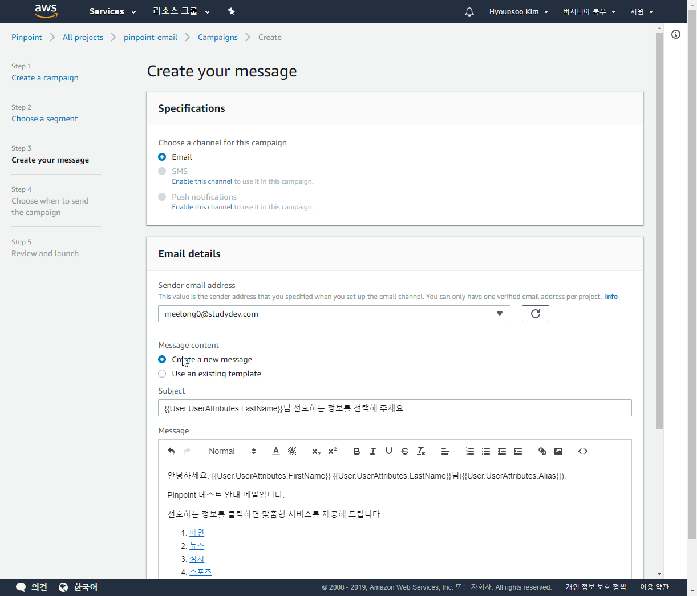697x596 pixels.
Task: Insert a hyperlink in message
Action: click(x=542, y=451)
